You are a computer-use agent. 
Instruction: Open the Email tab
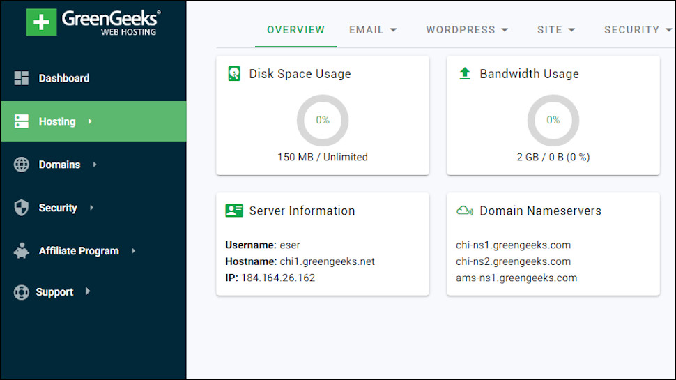[373, 30]
